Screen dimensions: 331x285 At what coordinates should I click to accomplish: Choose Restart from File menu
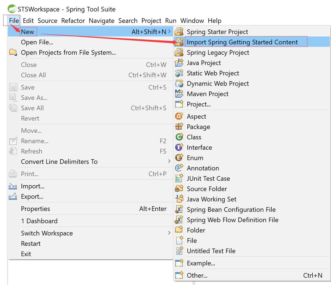click(x=90, y=244)
